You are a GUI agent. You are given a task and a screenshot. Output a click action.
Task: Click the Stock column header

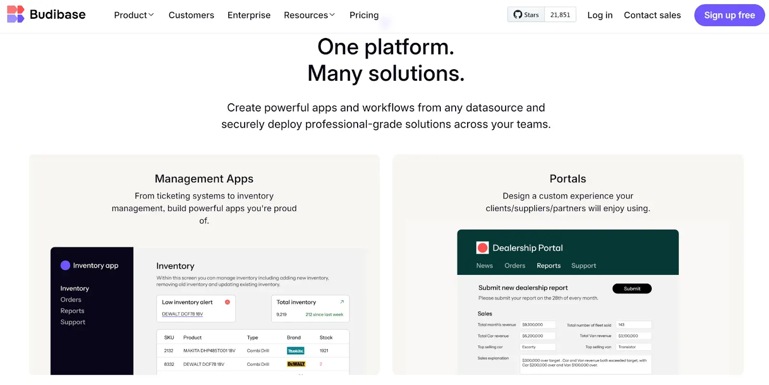326,337
